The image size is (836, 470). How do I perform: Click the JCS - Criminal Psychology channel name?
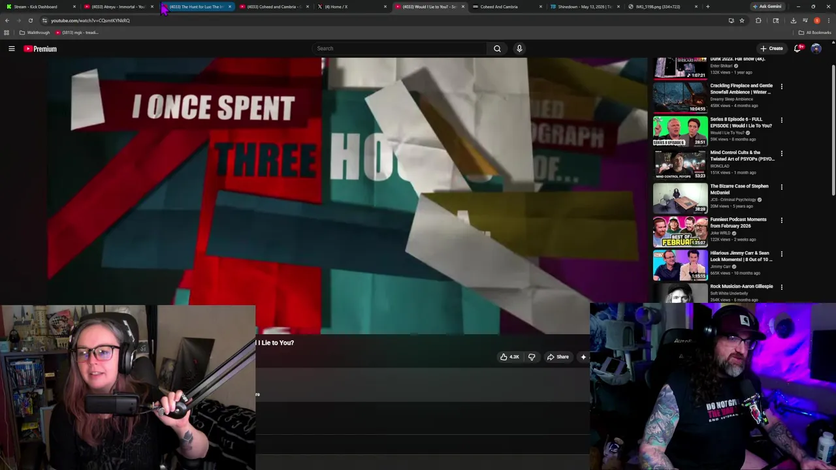[x=733, y=199]
